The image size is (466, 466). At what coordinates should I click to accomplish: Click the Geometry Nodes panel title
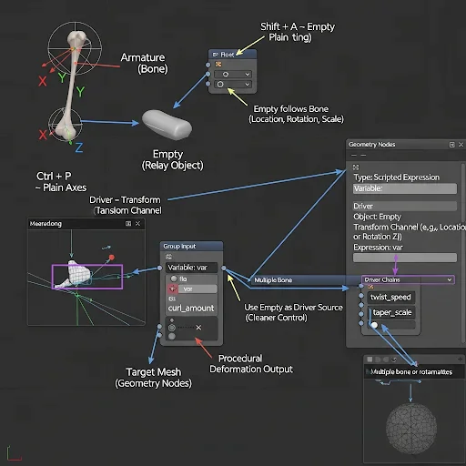[372, 145]
